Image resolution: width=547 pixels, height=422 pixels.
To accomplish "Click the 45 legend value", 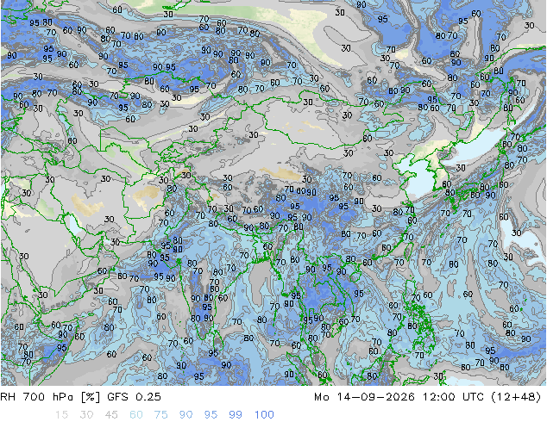I will pos(111,415).
